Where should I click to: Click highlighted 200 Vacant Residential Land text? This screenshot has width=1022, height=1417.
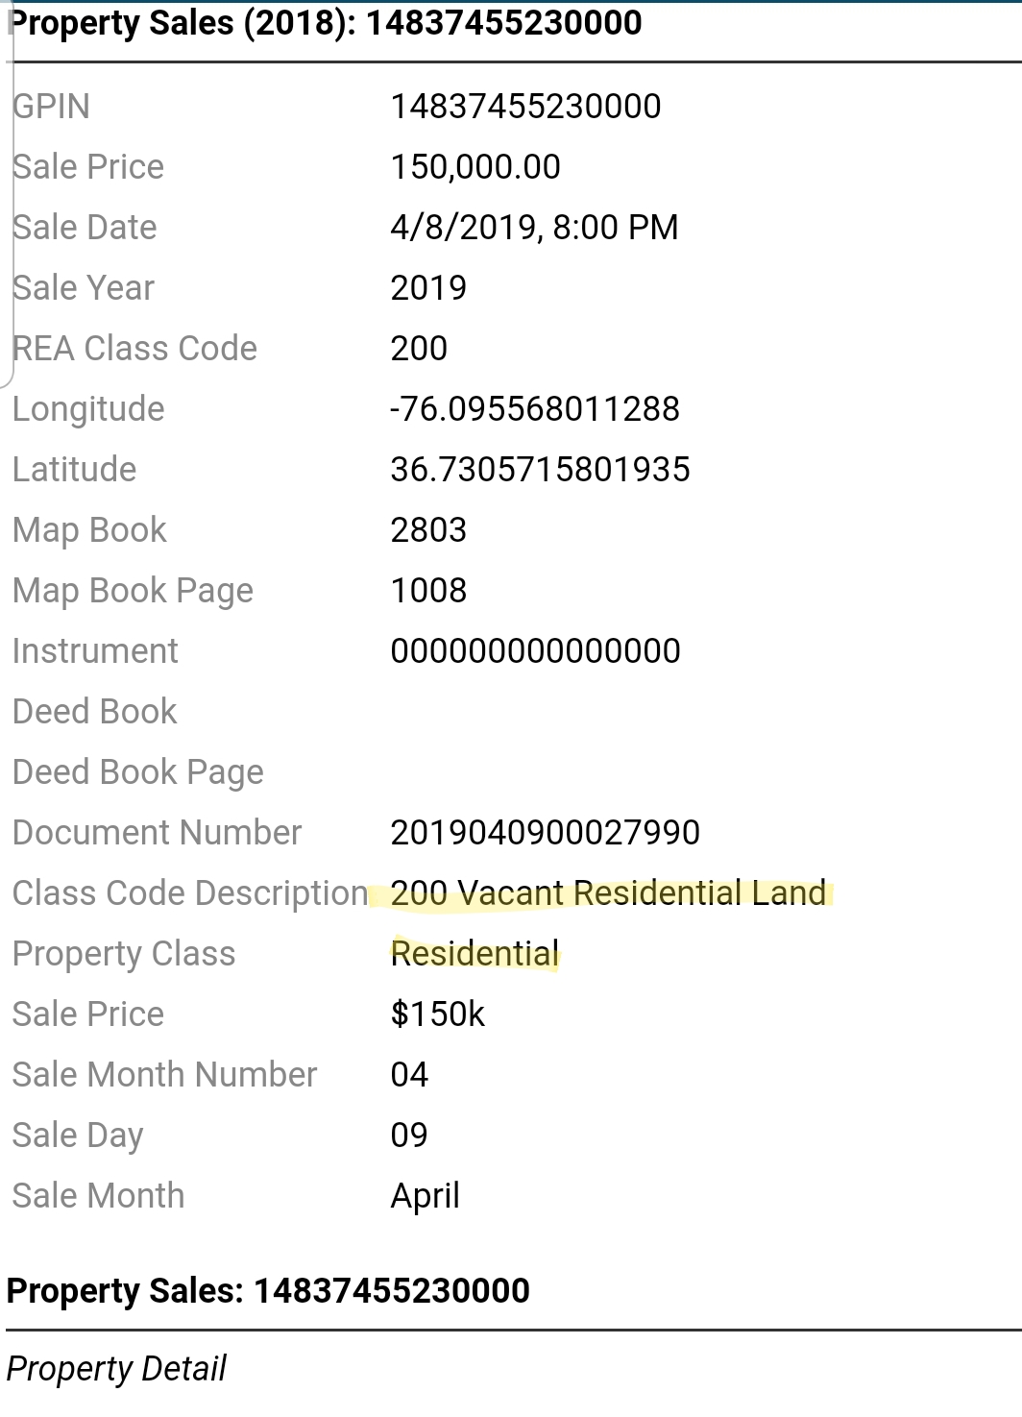tap(608, 893)
